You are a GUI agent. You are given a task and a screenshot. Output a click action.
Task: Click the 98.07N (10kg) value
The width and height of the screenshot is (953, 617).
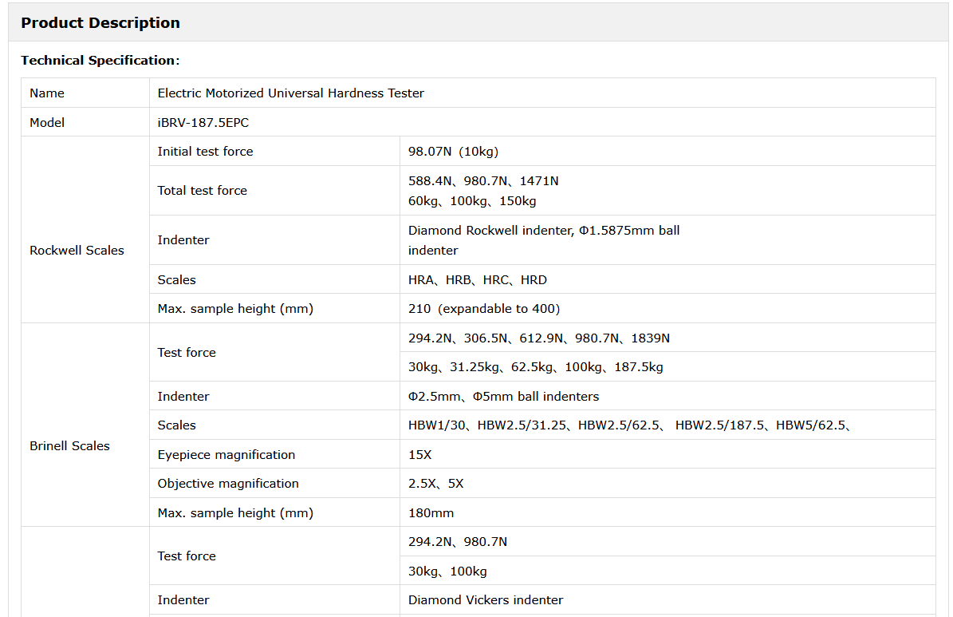(453, 152)
